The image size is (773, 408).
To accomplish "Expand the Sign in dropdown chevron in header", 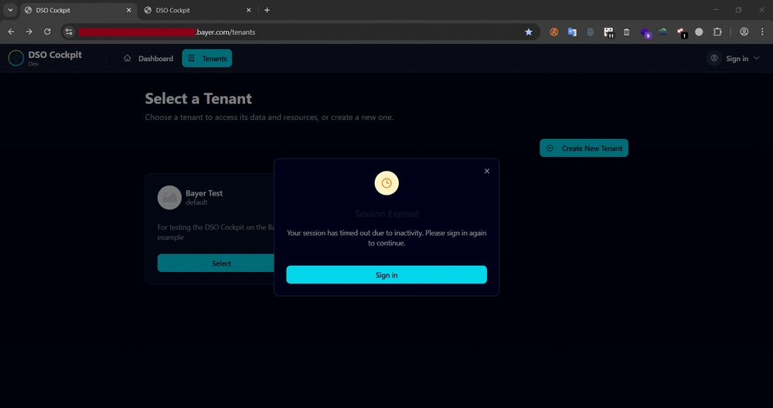I will tap(758, 59).
